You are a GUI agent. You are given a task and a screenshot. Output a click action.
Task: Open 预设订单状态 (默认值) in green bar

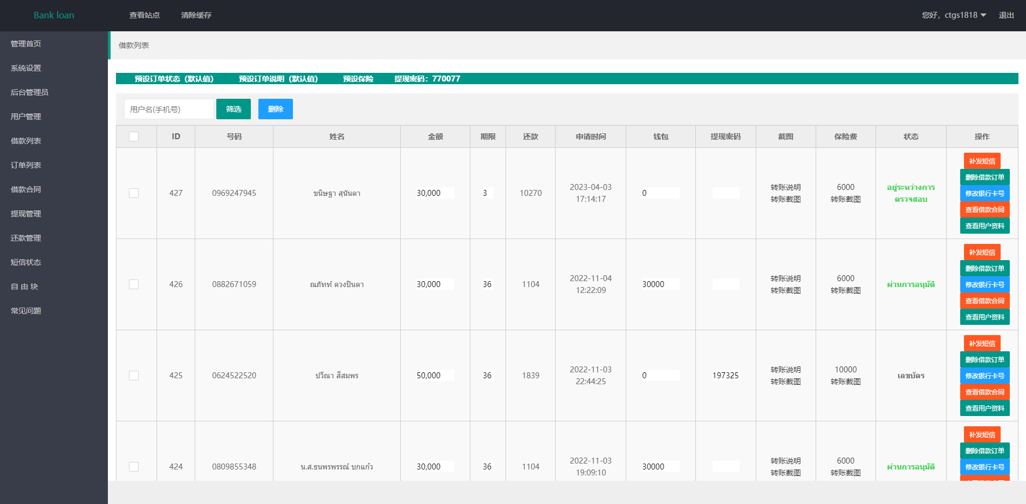[x=174, y=79]
